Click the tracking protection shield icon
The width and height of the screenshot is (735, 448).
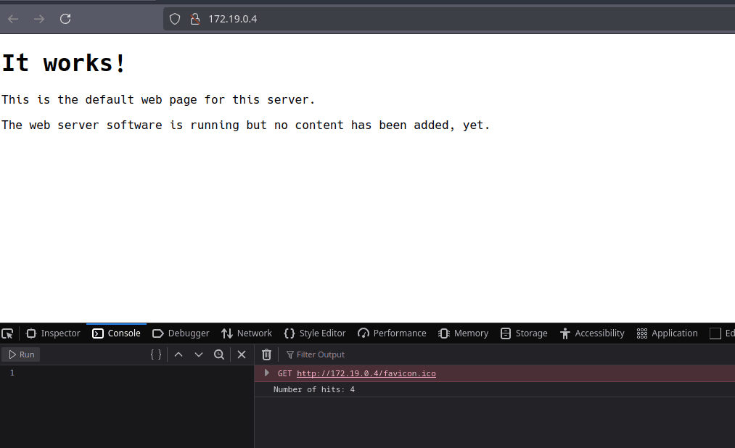[175, 19]
